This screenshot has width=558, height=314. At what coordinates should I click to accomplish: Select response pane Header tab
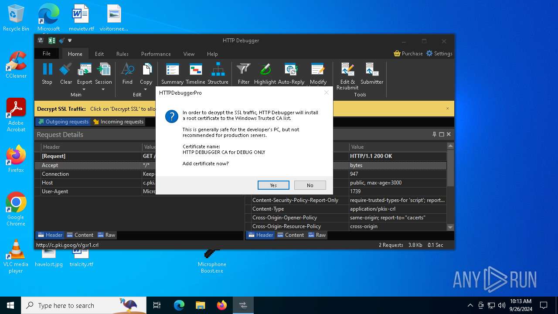261,235
